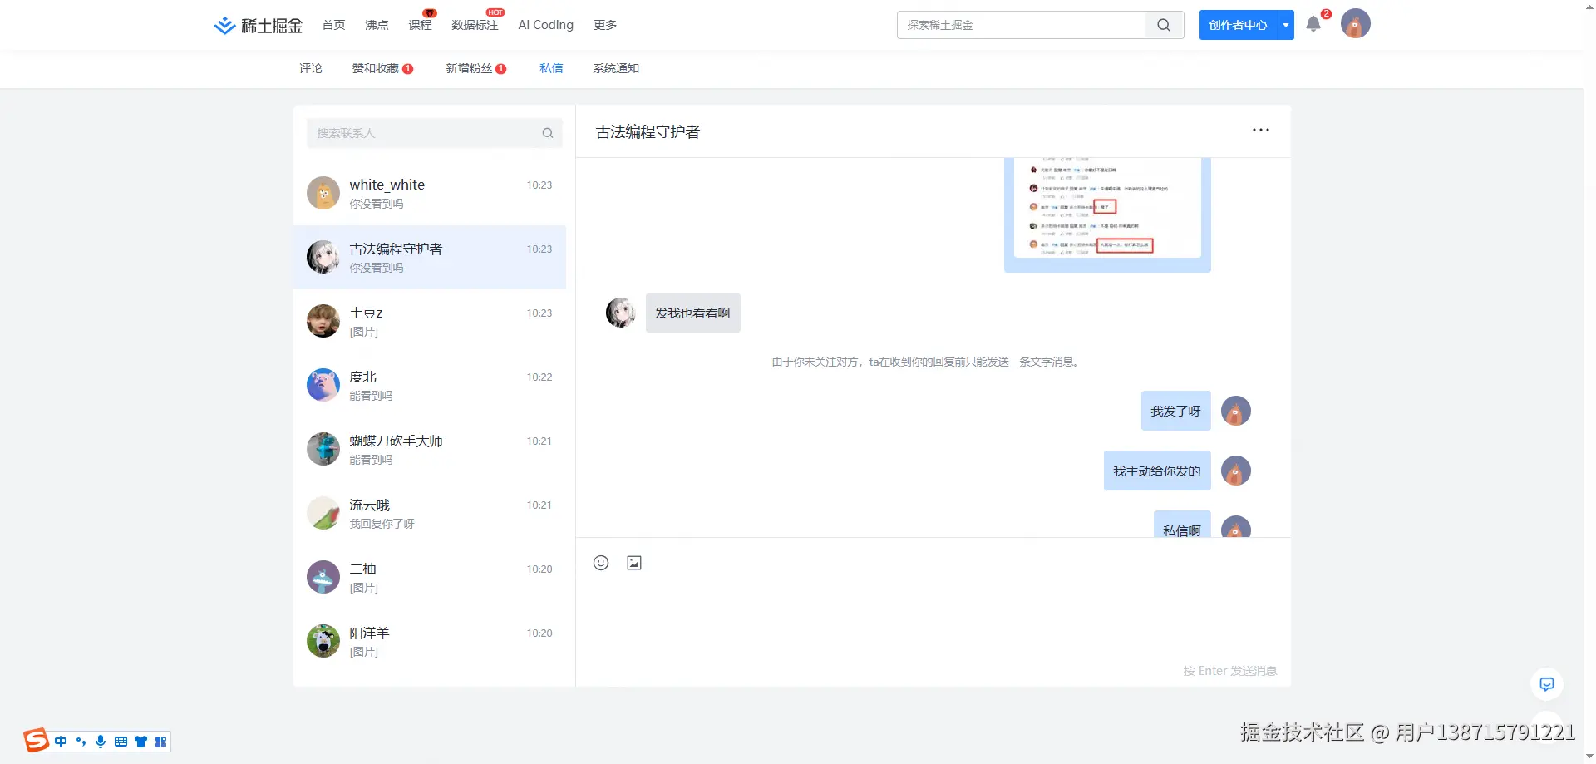This screenshot has height=764, width=1596.
Task: Click the image upload icon in chat
Action: pyautogui.click(x=633, y=563)
